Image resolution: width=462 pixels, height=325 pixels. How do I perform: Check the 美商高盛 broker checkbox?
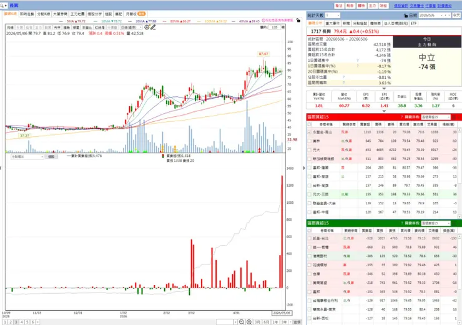pos(310,282)
